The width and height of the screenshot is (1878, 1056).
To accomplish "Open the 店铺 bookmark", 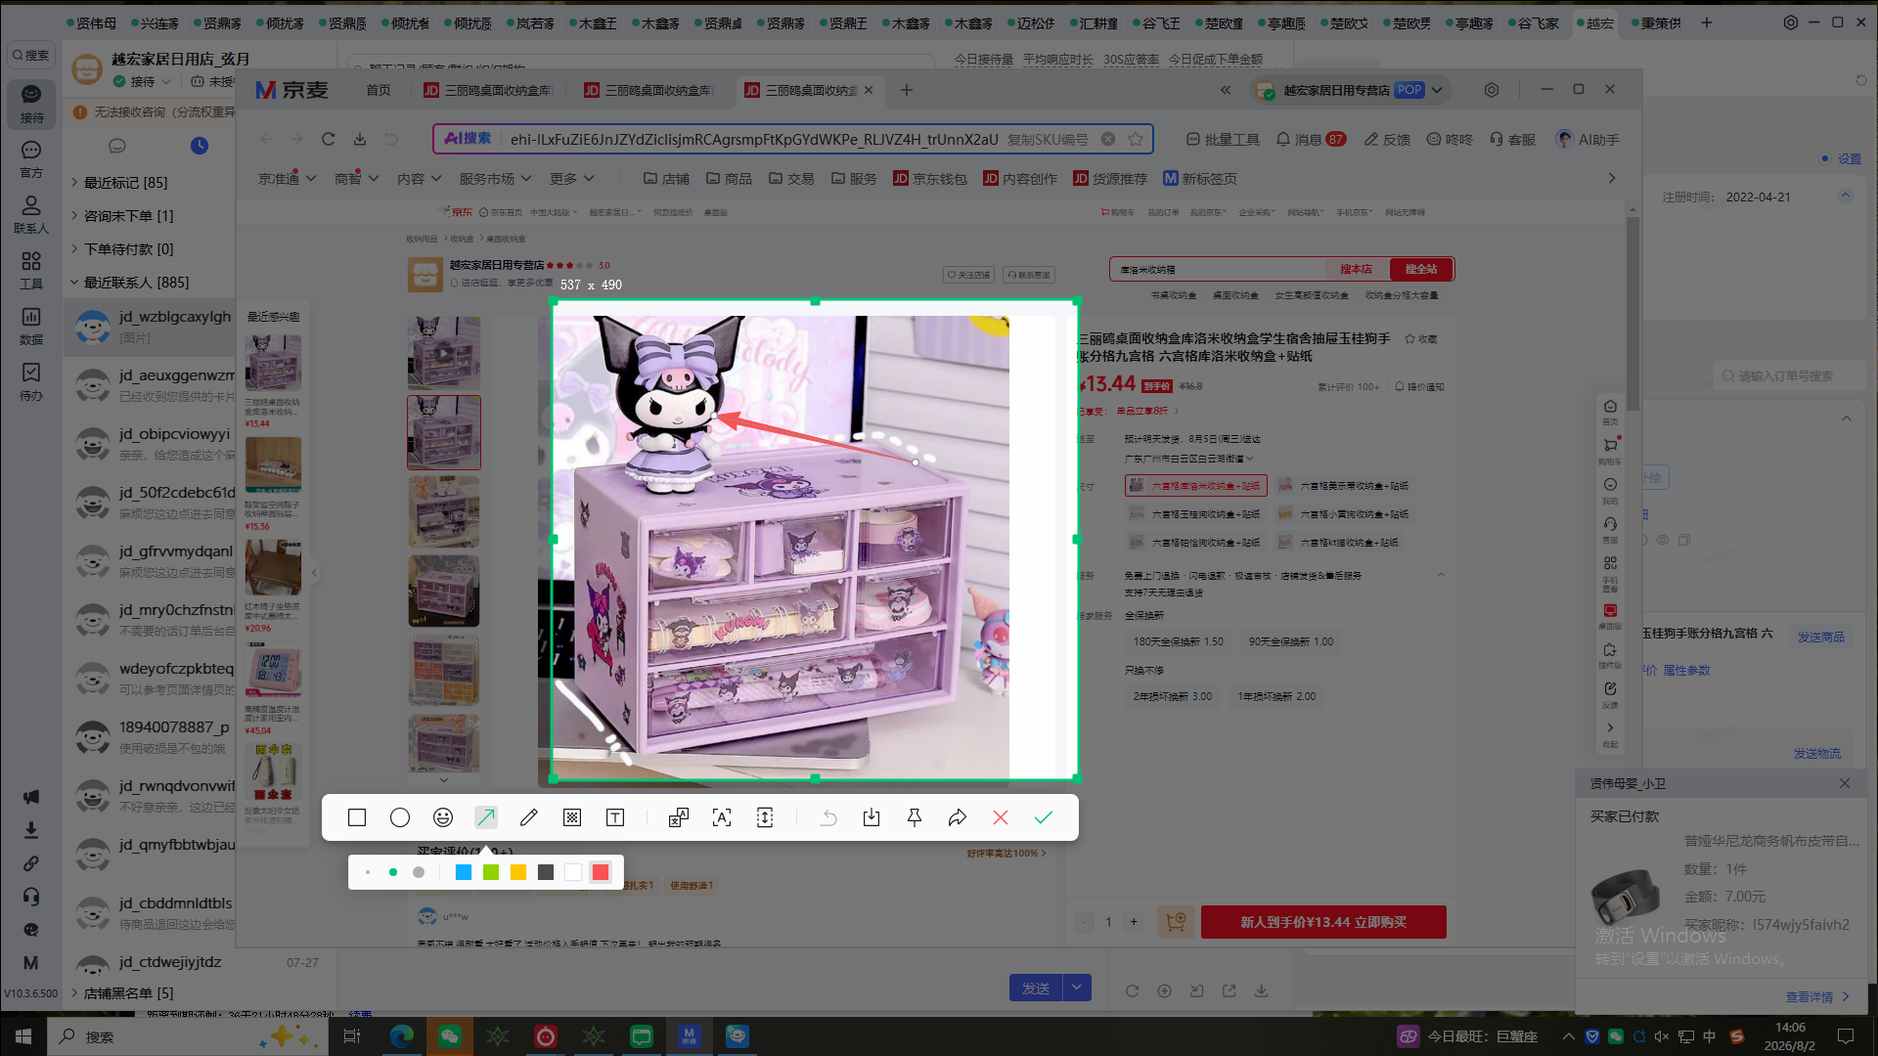I will [x=666, y=179].
